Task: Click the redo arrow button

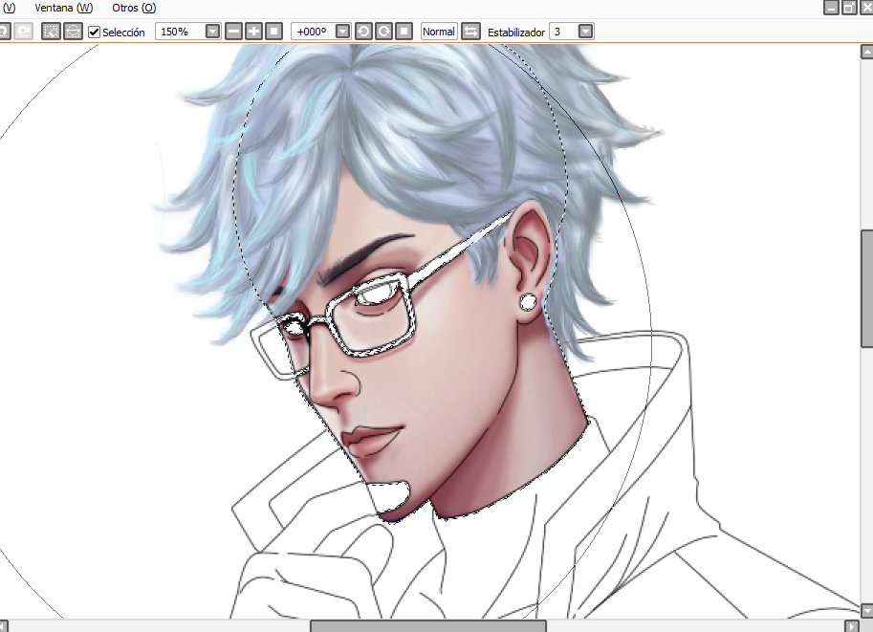Action: point(23,32)
